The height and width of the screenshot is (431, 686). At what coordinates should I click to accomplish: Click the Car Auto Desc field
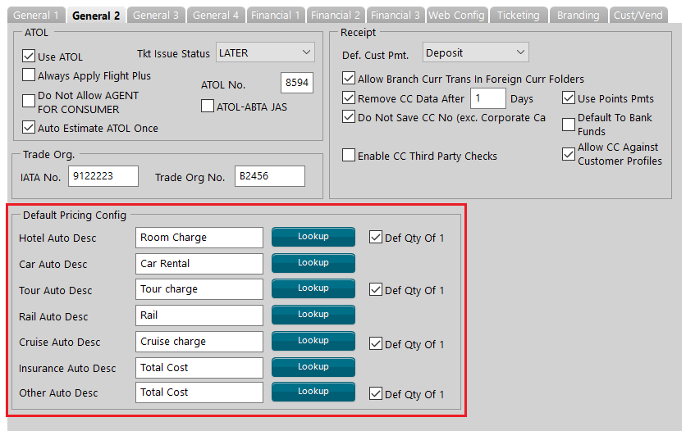[199, 264]
